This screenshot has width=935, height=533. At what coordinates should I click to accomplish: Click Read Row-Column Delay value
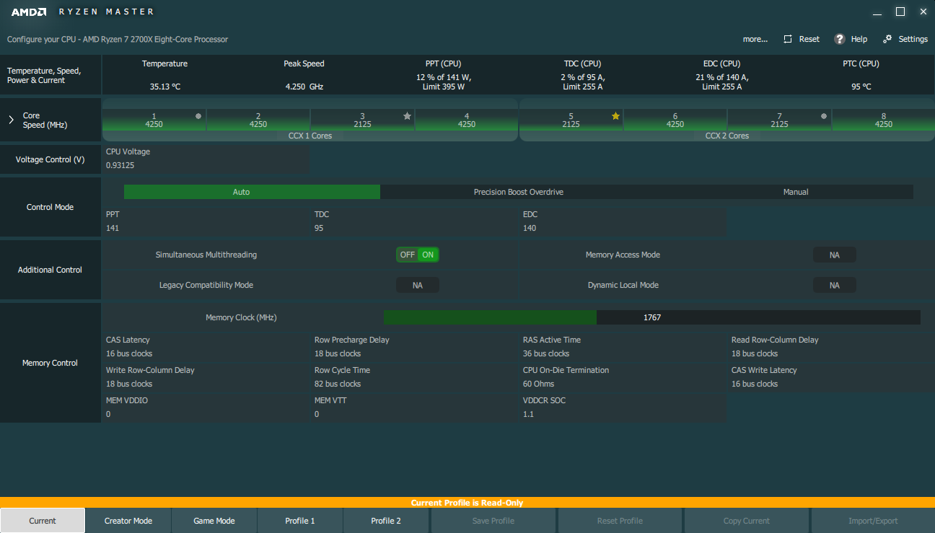tap(755, 353)
